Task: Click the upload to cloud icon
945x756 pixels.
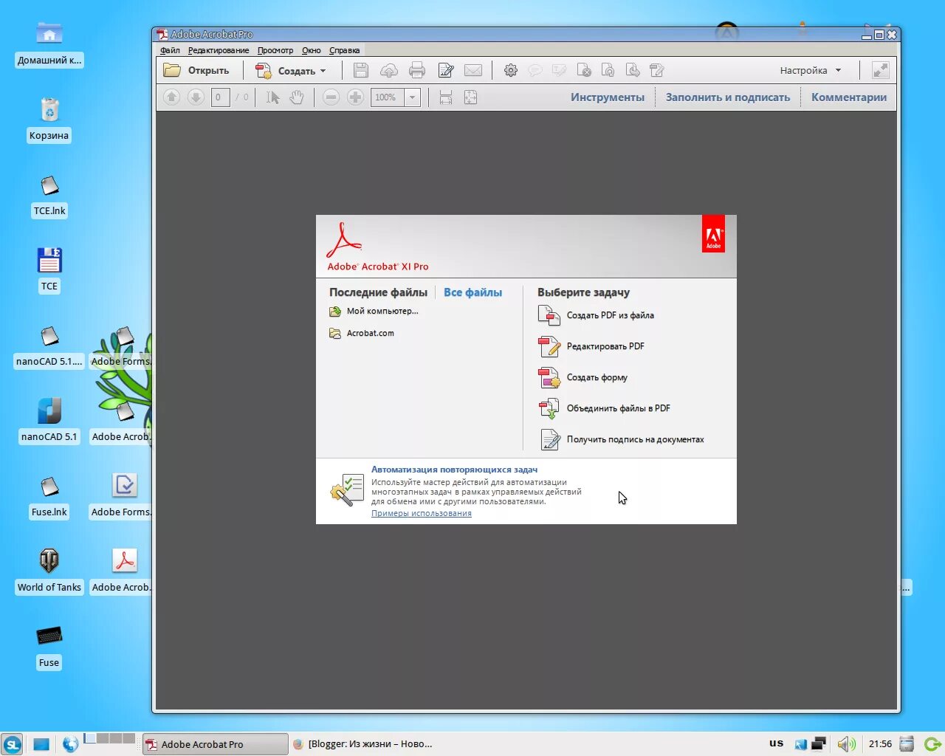Action: pos(389,71)
